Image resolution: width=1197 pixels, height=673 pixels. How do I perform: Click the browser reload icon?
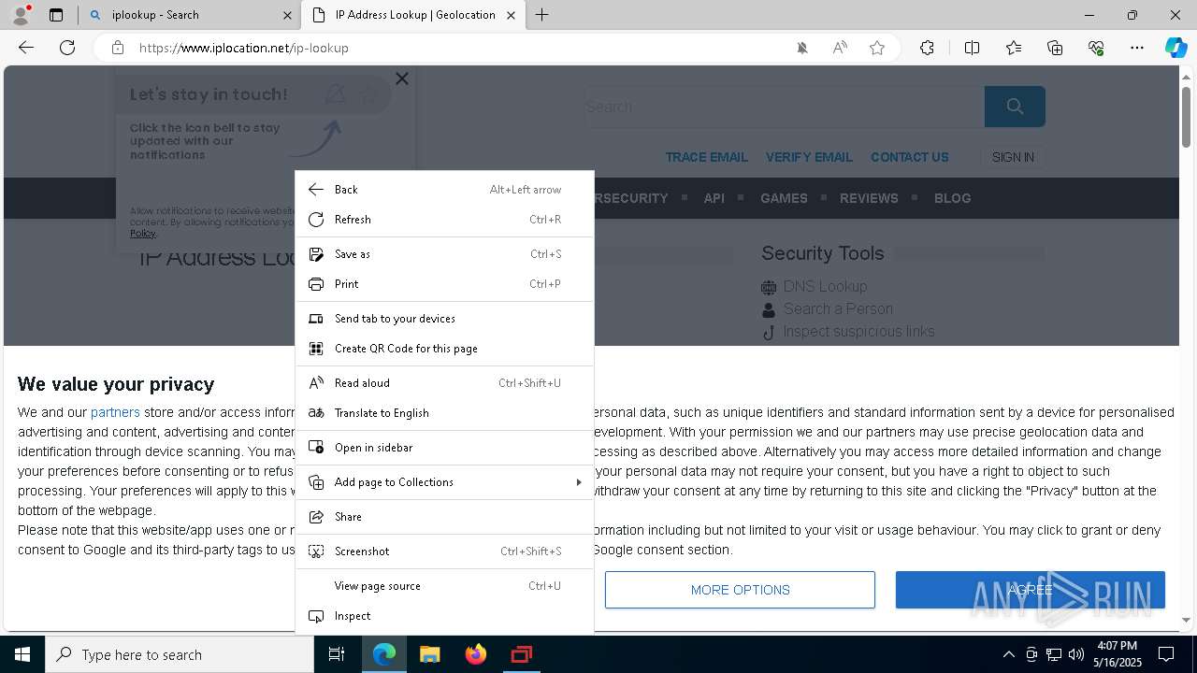pyautogui.click(x=67, y=48)
